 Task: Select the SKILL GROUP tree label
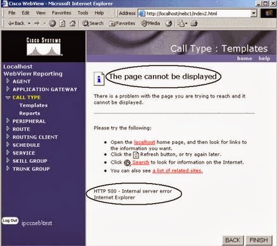[x=30, y=161]
